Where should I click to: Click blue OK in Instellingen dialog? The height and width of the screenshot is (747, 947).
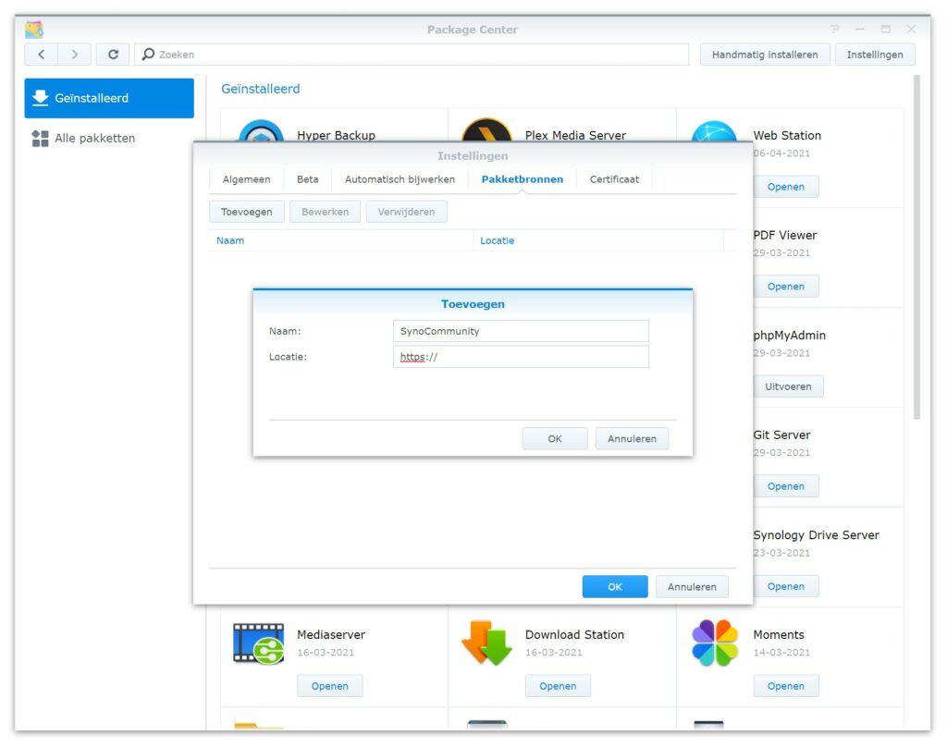(x=615, y=587)
